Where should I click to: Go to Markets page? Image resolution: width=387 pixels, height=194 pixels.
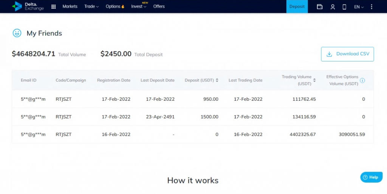(70, 6)
